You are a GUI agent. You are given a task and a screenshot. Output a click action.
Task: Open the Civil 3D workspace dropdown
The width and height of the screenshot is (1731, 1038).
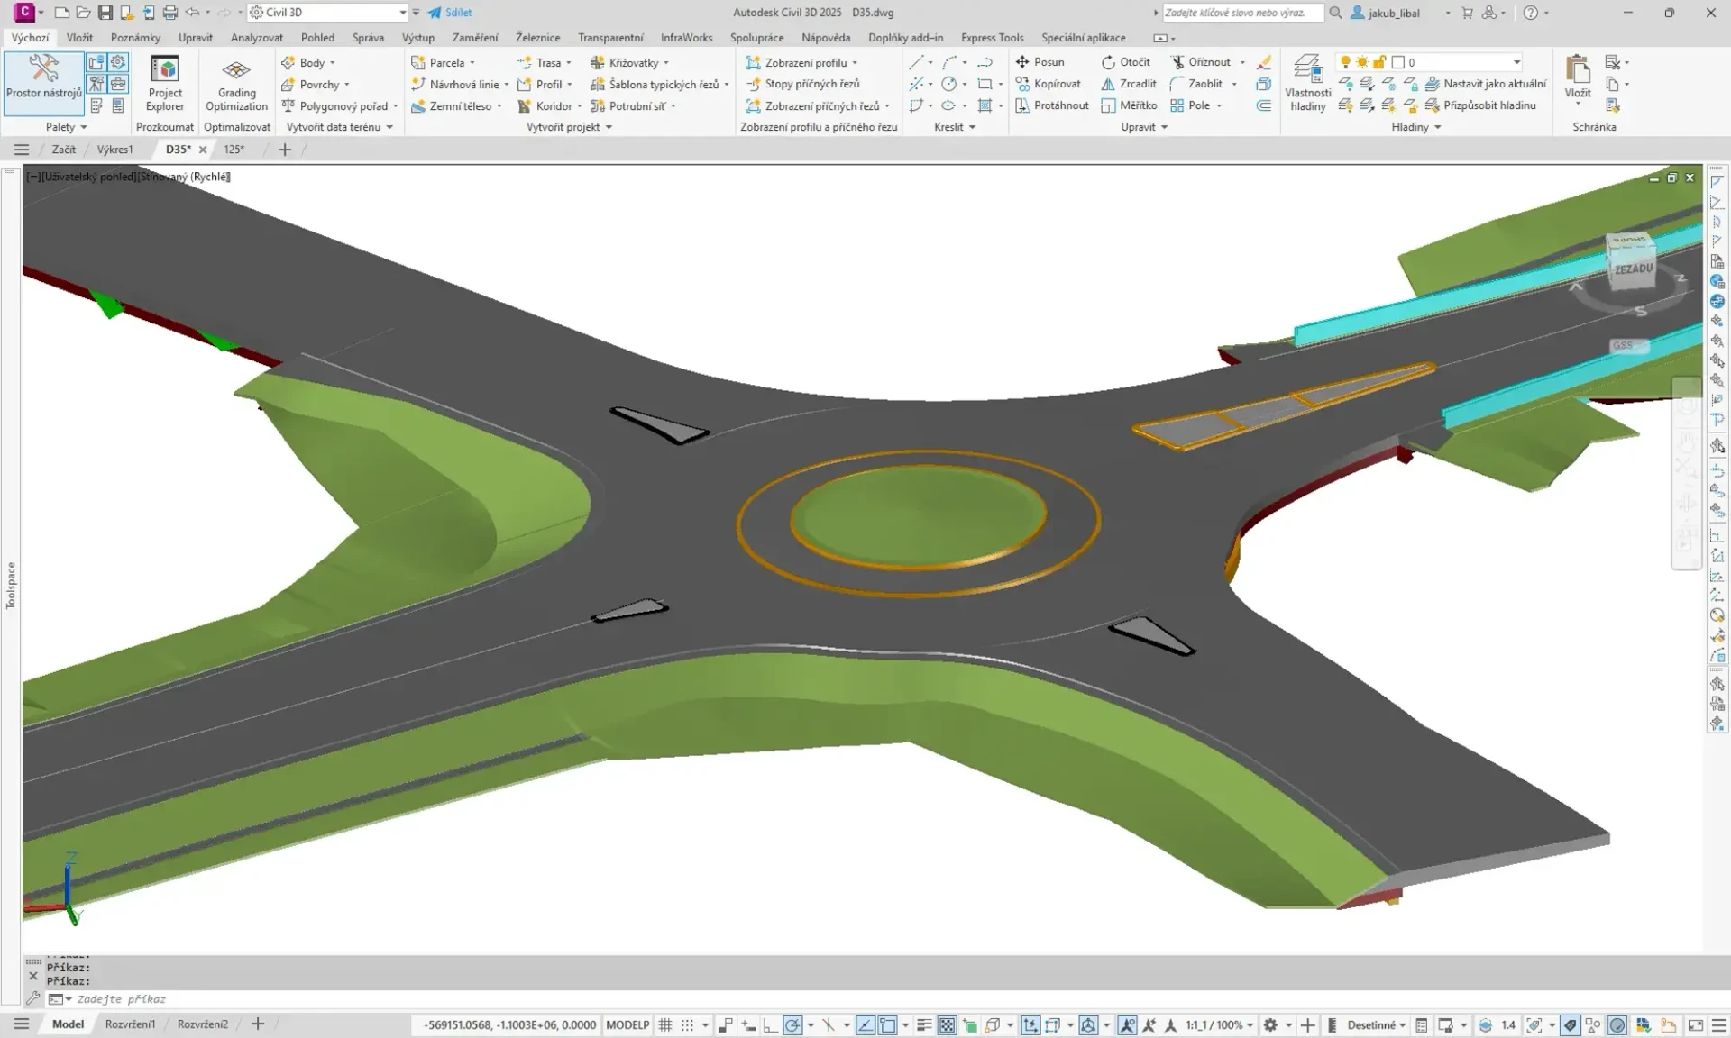402,13
